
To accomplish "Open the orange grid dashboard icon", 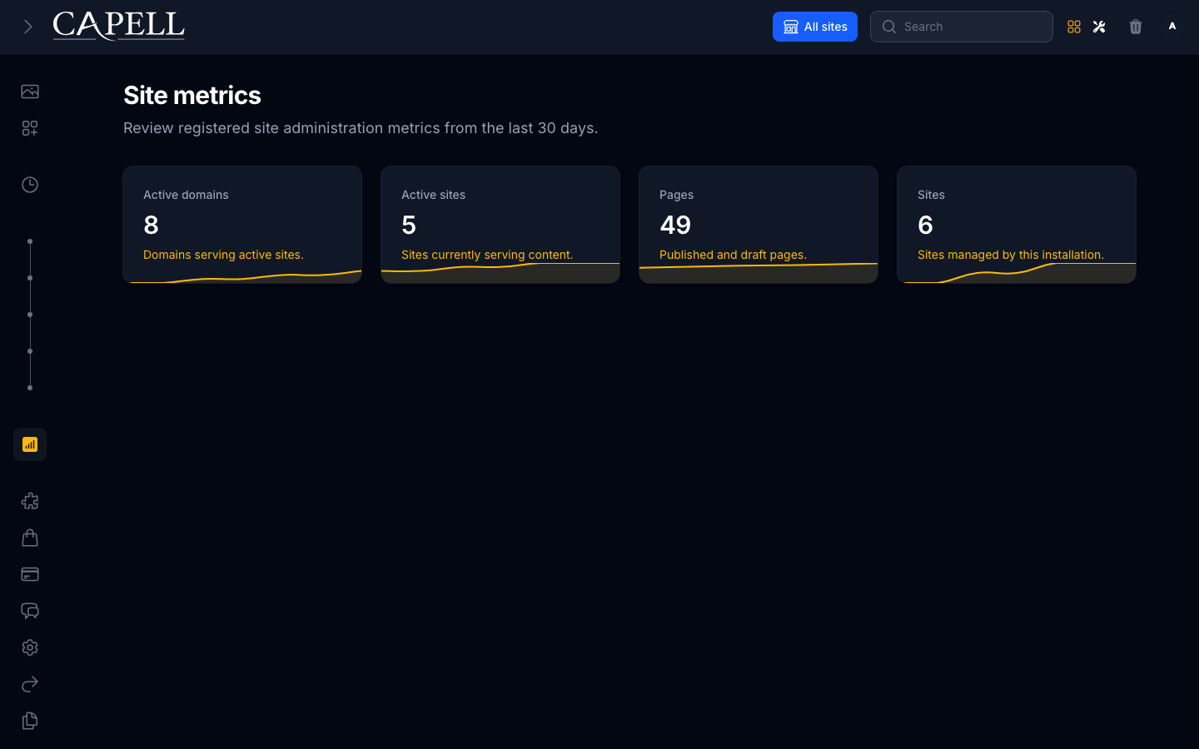I will 1074,27.
